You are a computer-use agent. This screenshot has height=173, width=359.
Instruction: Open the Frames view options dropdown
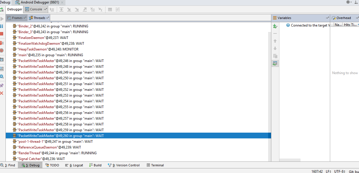click(x=25, y=18)
